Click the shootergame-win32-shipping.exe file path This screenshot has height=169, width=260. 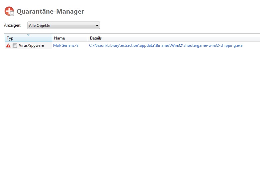212,45
